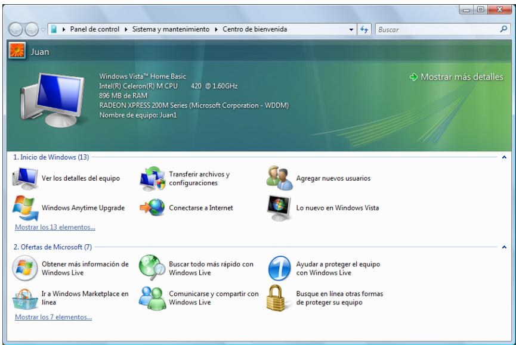Click the 'Mostrar los 13 elementos...' link
Image resolution: width=516 pixels, height=345 pixels.
pos(55,227)
